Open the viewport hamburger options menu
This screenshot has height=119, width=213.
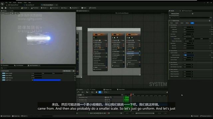point(2,13)
